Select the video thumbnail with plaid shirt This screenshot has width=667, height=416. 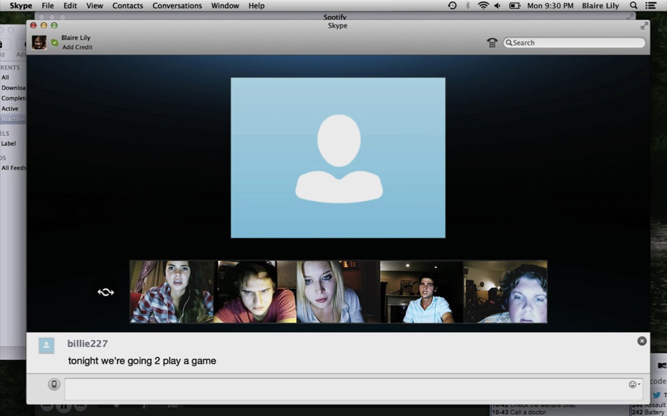point(172,292)
